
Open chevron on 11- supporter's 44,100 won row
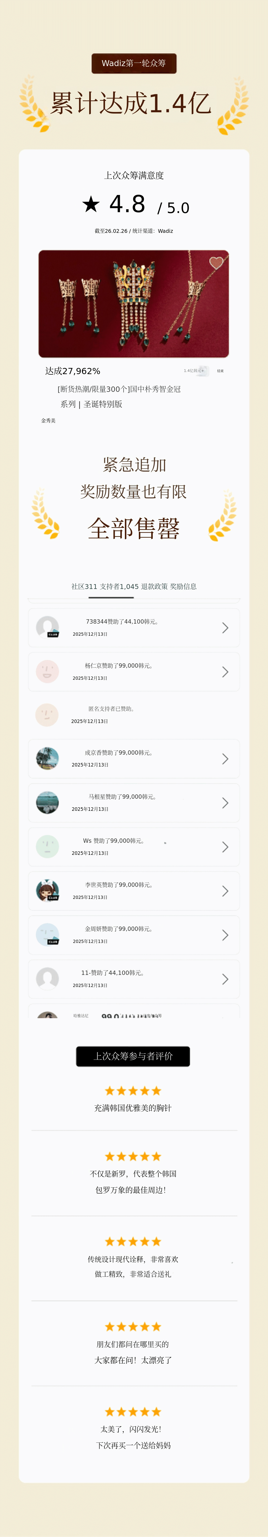(225, 979)
